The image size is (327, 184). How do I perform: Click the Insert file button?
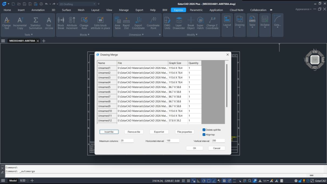109,132
